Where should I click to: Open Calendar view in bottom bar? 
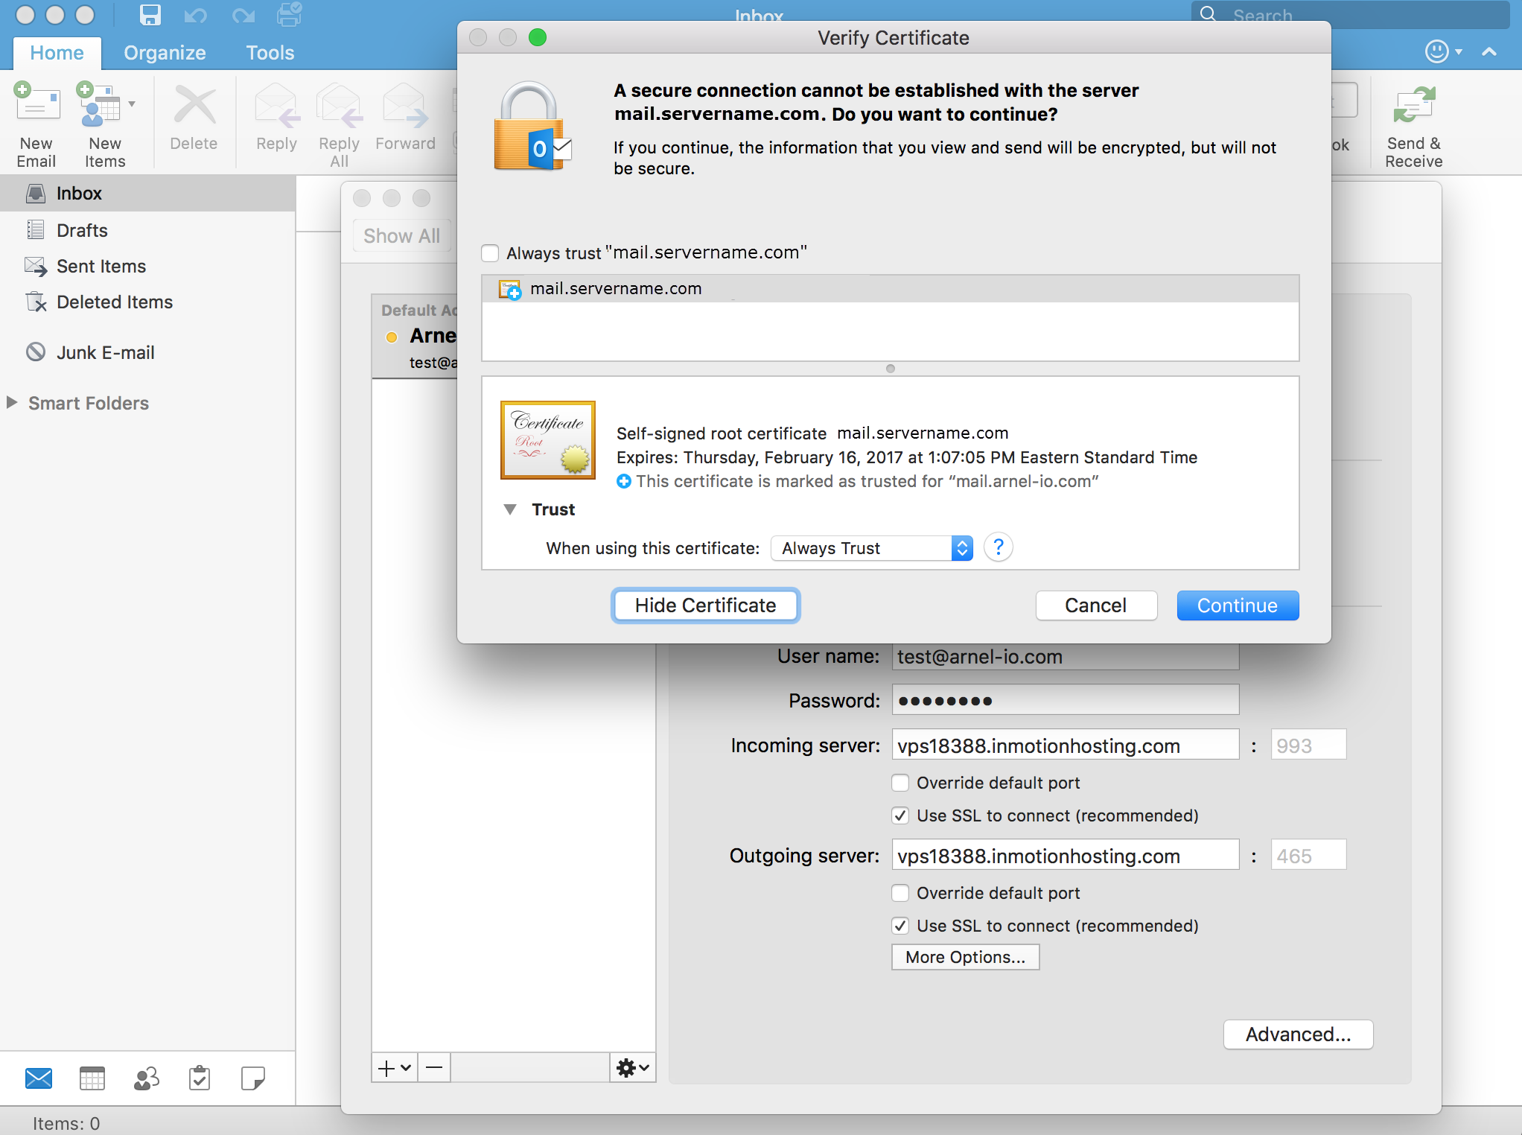point(92,1078)
